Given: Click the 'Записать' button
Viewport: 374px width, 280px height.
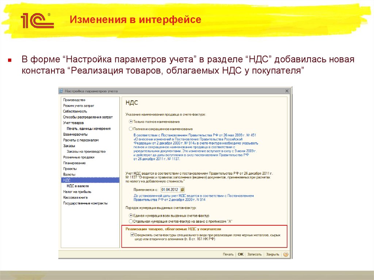Looking at the screenshot, I should [x=254, y=254].
